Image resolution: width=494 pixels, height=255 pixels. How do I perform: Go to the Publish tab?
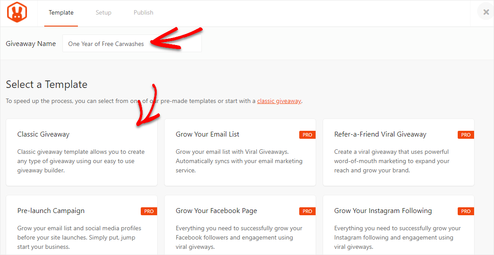click(143, 13)
